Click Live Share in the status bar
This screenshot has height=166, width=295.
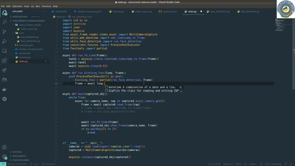click(48, 164)
